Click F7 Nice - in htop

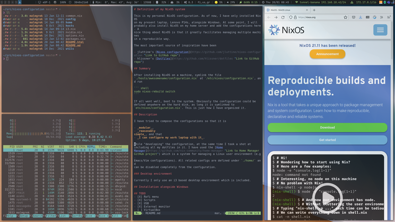pyautogui.click(x=89, y=216)
